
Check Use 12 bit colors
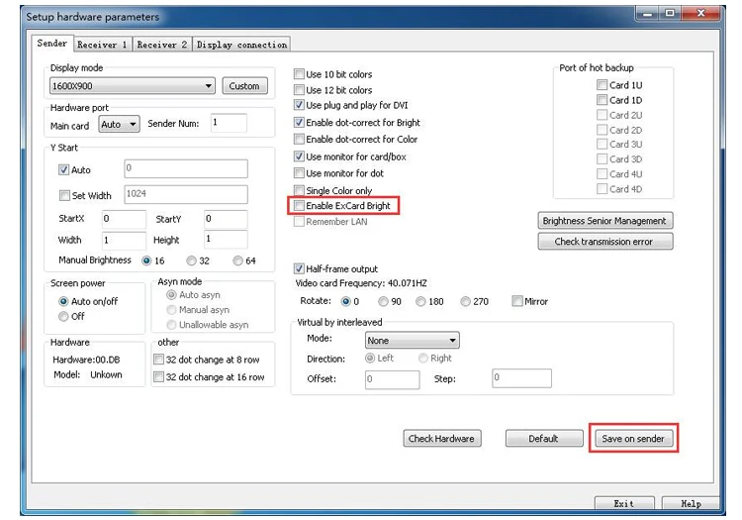click(x=299, y=89)
